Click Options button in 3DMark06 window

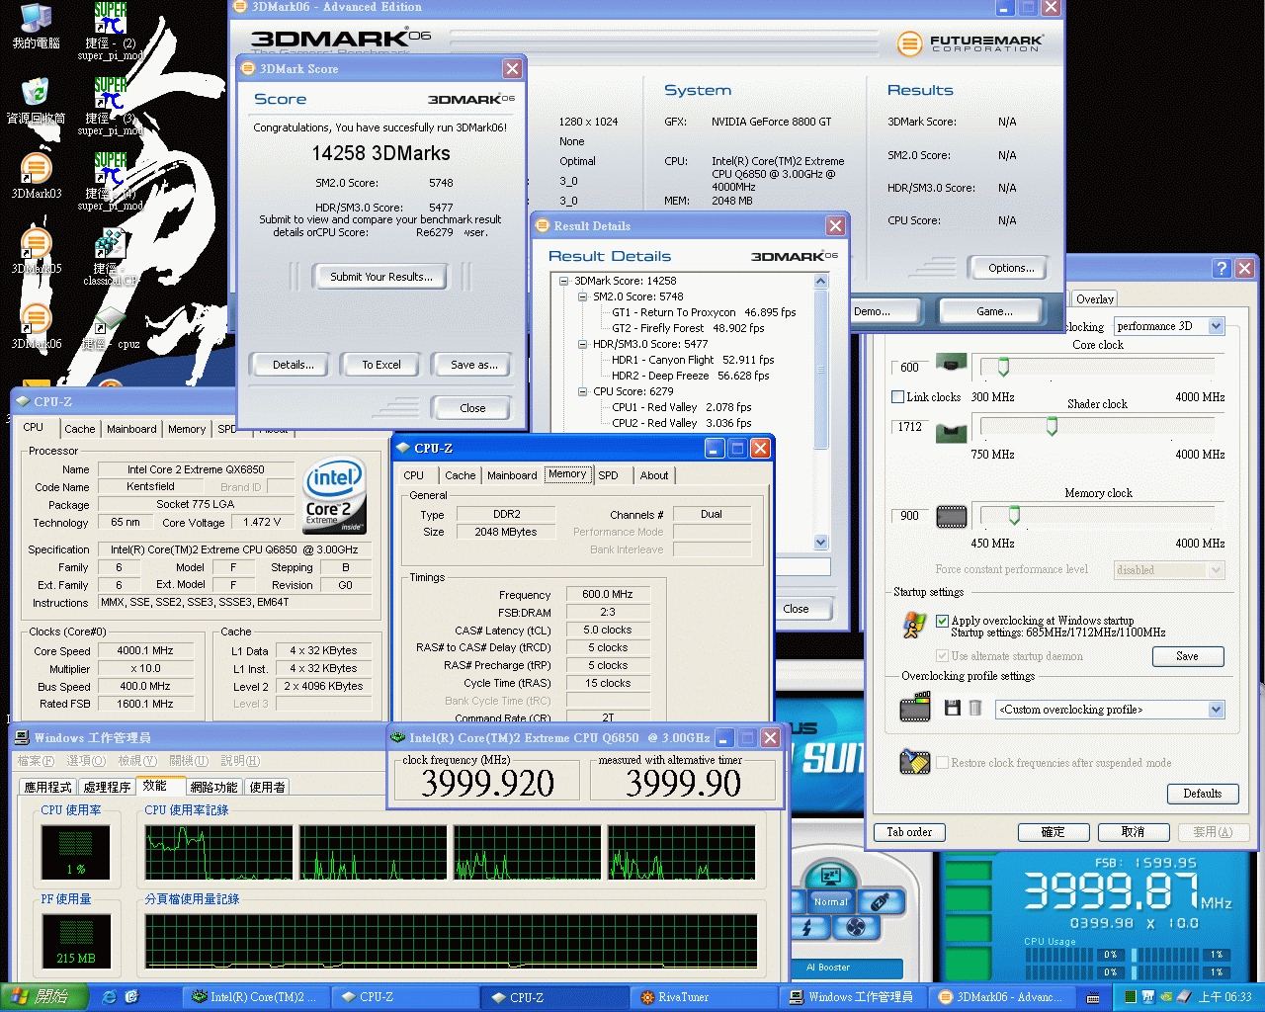click(1011, 268)
